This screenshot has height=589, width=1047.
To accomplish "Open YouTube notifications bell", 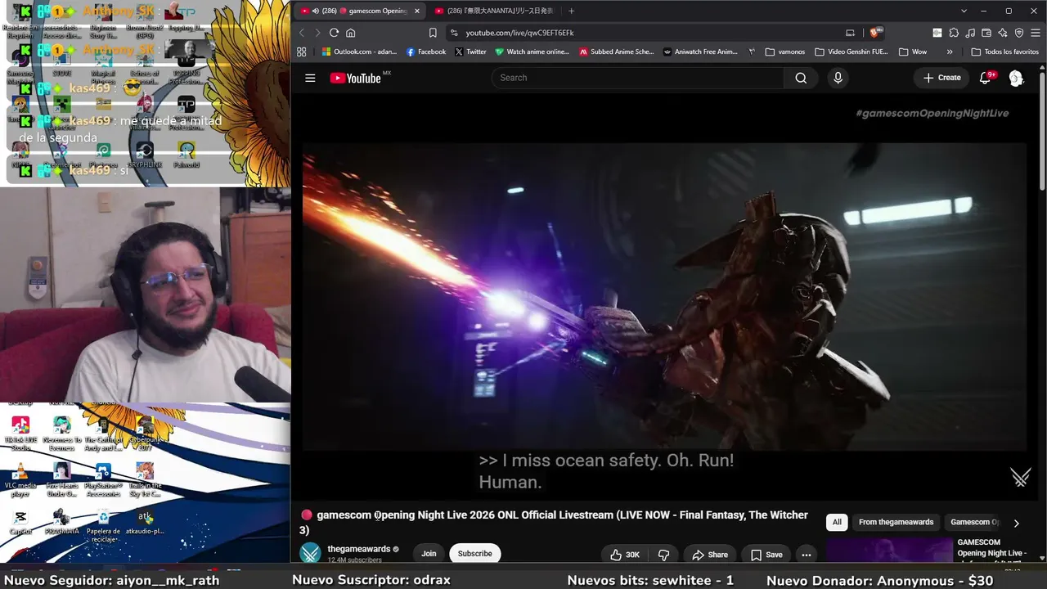I will (986, 78).
